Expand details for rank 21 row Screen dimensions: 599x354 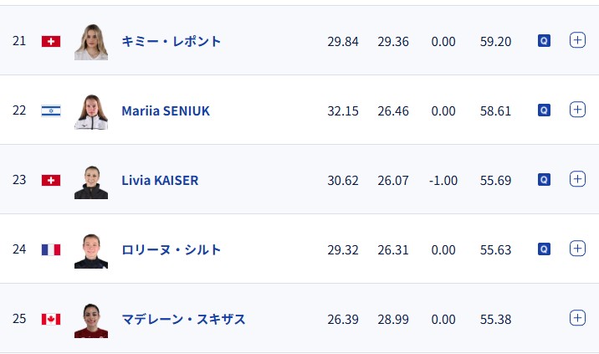pos(577,40)
